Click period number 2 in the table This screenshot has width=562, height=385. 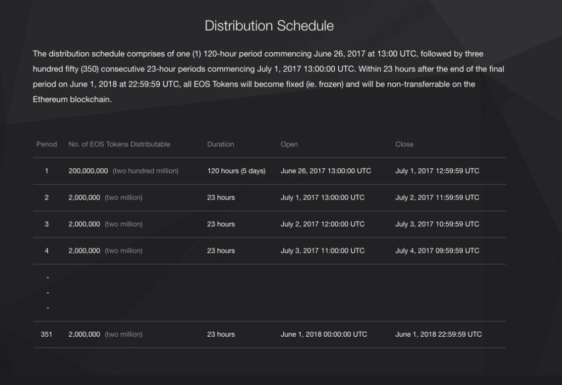[x=47, y=197]
